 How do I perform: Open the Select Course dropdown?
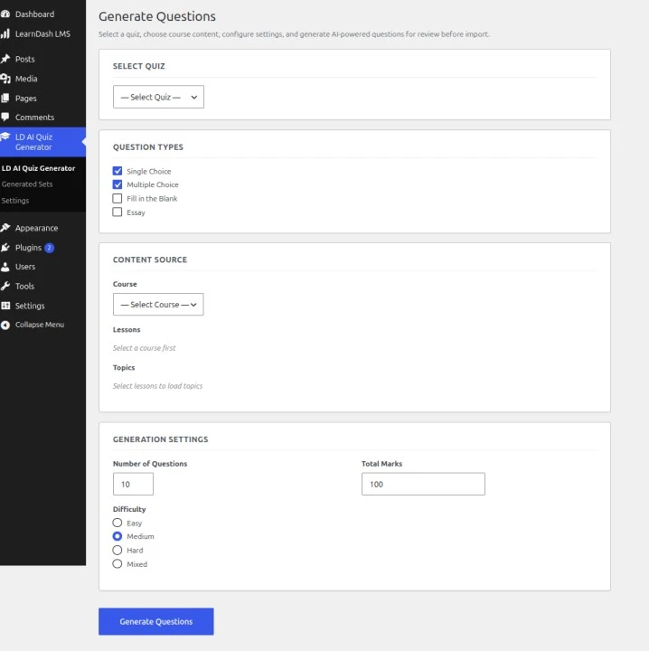(x=158, y=305)
